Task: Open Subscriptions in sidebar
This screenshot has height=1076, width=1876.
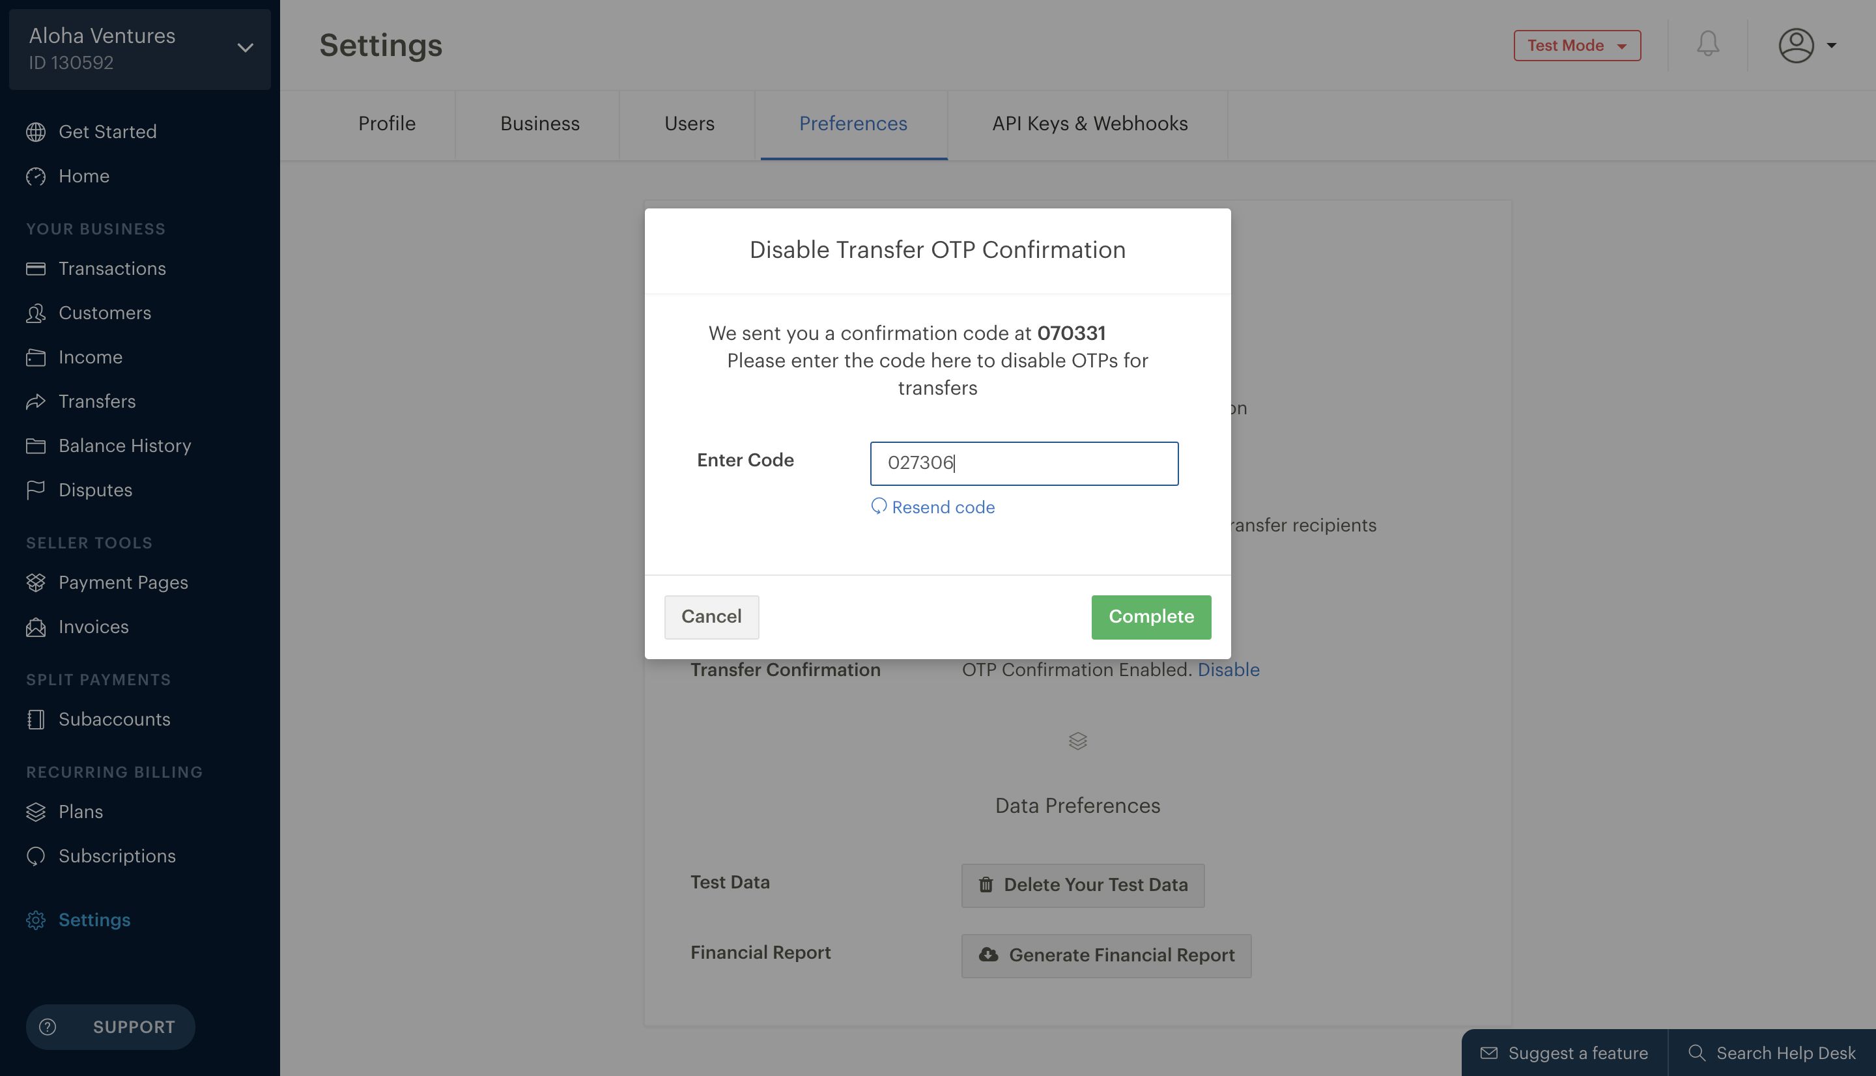Action: [x=117, y=856]
